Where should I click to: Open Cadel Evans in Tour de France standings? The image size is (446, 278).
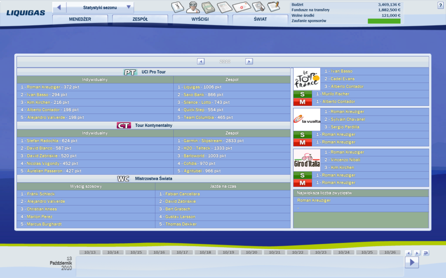coord(342,79)
